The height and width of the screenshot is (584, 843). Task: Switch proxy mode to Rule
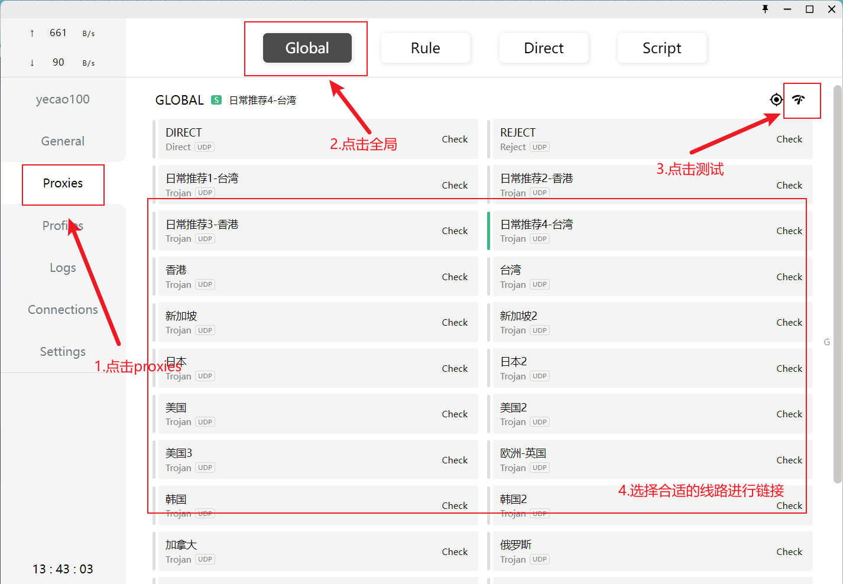coord(426,48)
